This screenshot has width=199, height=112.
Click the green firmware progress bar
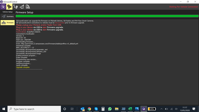[x=107, y=16]
